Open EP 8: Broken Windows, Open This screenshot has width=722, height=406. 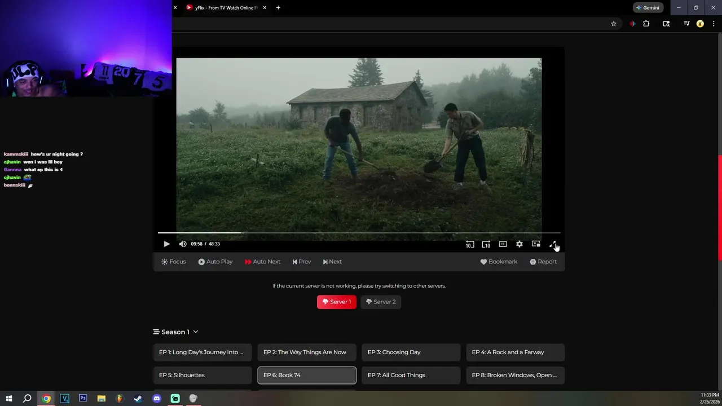point(516,375)
